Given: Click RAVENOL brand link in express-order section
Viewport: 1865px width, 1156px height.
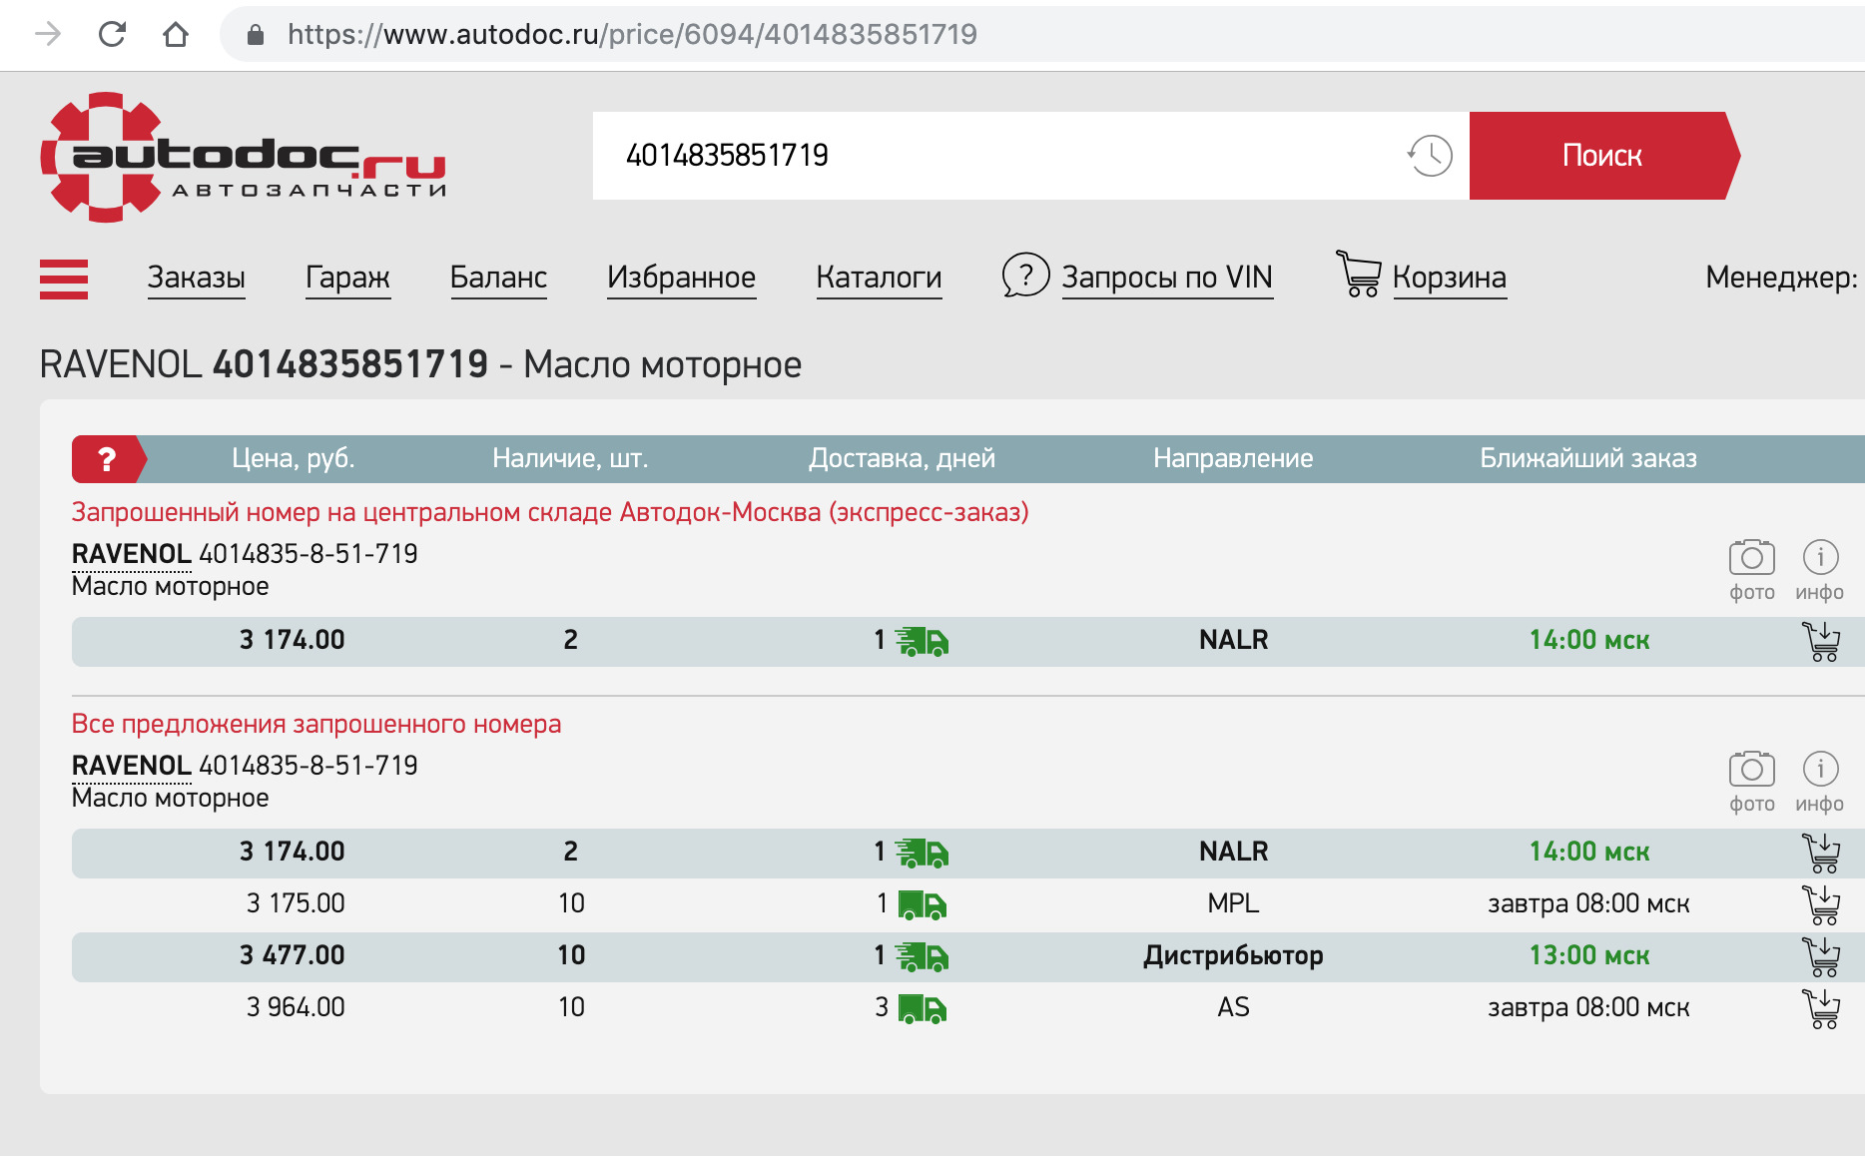Looking at the screenshot, I should coord(131,554).
